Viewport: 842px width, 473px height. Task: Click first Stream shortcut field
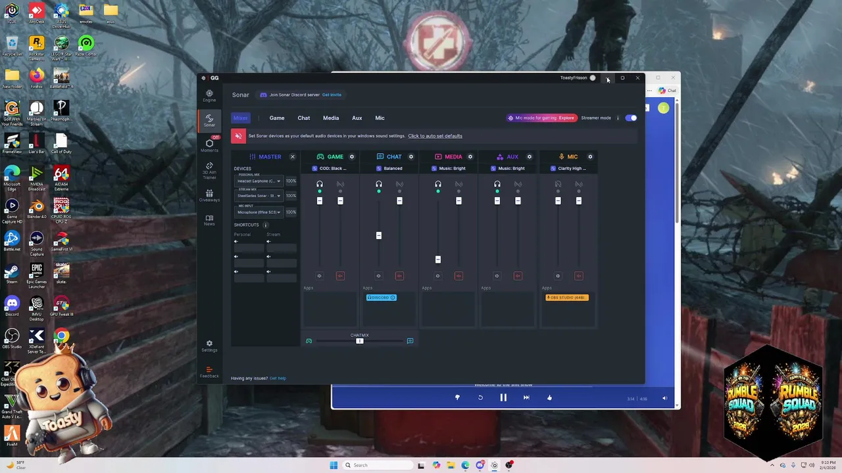[x=282, y=248]
